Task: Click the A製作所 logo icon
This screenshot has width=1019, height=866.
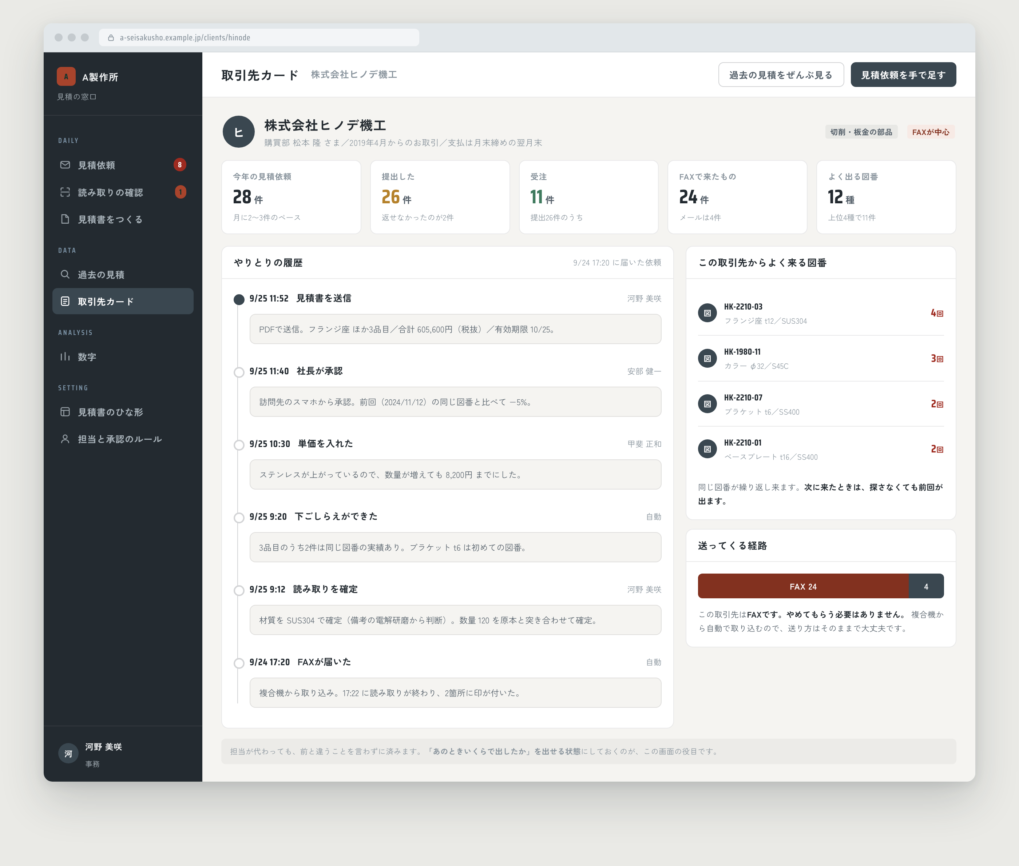Action: [66, 77]
